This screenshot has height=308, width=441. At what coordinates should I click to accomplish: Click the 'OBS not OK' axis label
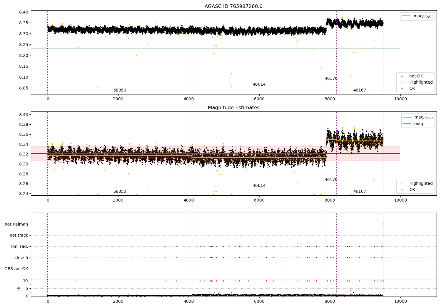[x=16, y=269]
